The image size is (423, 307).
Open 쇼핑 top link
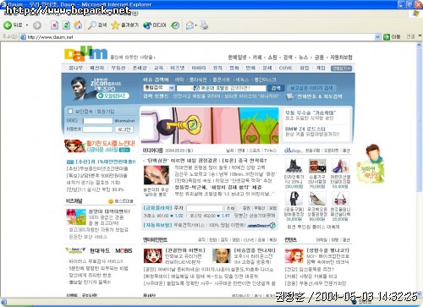click(x=272, y=58)
